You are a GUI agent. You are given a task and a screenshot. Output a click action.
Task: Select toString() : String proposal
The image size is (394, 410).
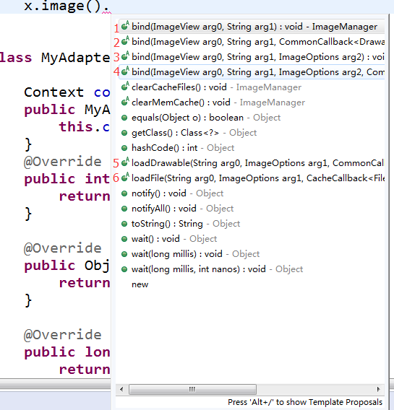pos(252,224)
